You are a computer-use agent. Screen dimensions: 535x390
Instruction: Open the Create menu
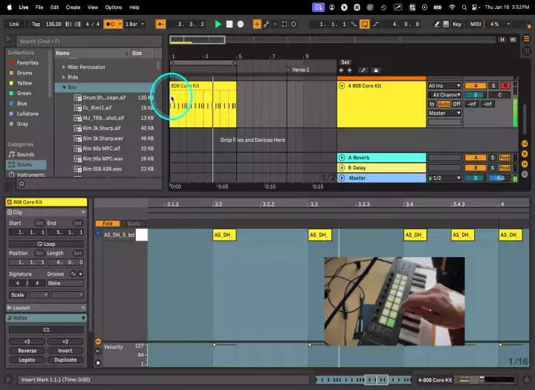(x=73, y=7)
